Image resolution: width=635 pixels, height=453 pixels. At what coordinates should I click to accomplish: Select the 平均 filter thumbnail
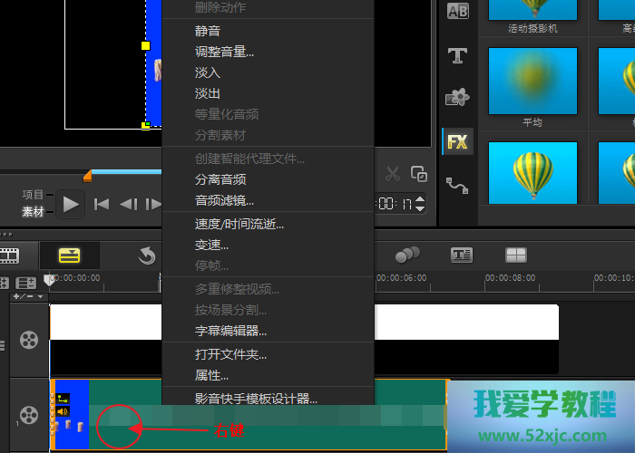click(532, 82)
